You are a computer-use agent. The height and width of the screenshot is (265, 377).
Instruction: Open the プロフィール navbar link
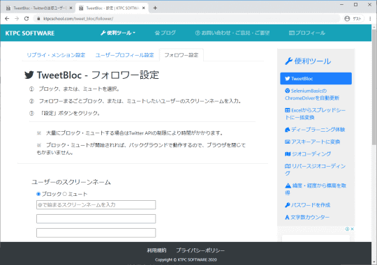click(x=307, y=33)
